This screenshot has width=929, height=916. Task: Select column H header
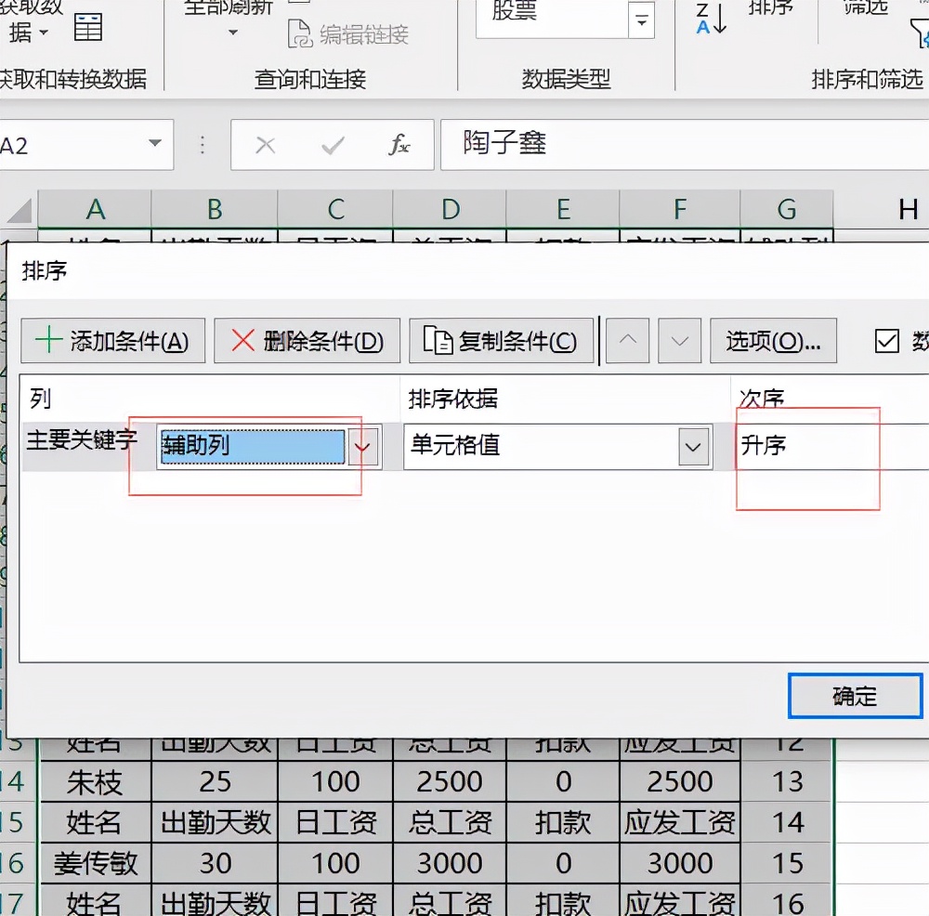click(x=883, y=209)
